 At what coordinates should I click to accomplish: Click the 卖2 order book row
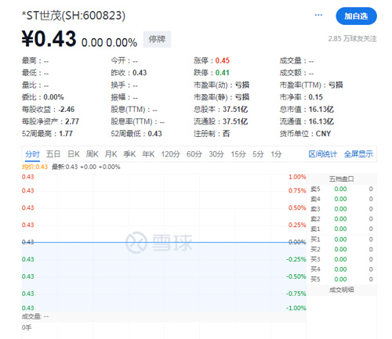pyautogui.click(x=342, y=219)
